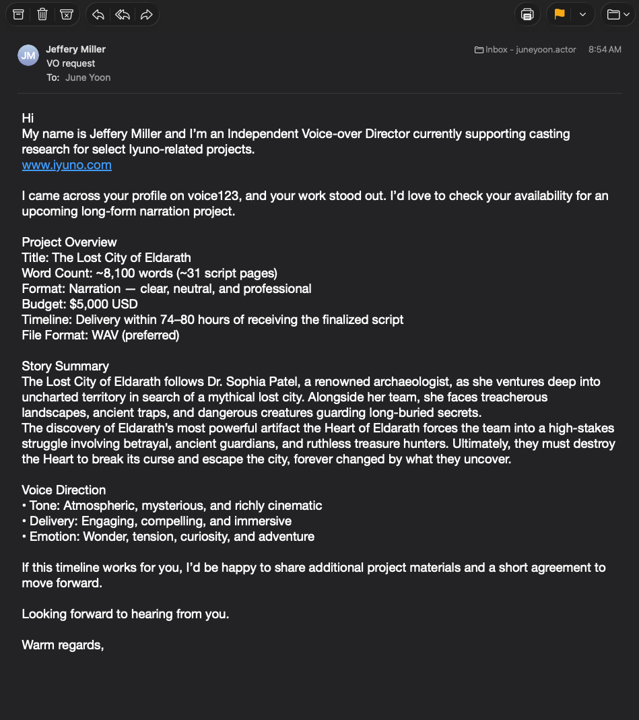Click the JM sender avatar
The image size is (639, 720).
coord(28,56)
